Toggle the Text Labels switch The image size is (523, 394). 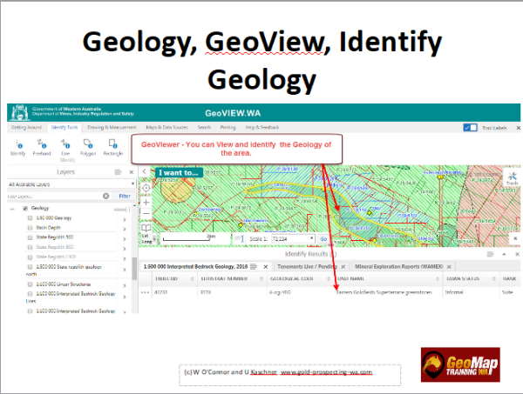pyautogui.click(x=471, y=128)
